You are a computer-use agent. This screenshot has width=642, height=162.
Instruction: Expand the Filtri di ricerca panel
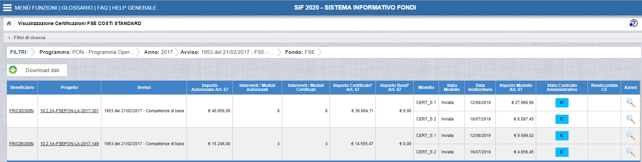coord(29,37)
